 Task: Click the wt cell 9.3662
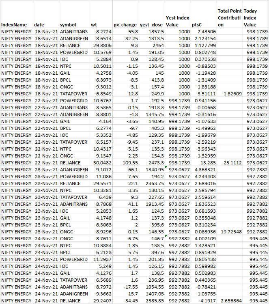pyautogui.click(x=104, y=294)
